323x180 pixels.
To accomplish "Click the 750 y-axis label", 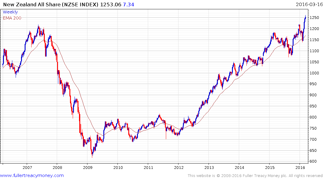I will pos(313,129).
